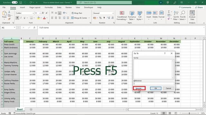Click the Format Painter brush icon
This screenshot has height=115, width=206.
click(x=9, y=19)
